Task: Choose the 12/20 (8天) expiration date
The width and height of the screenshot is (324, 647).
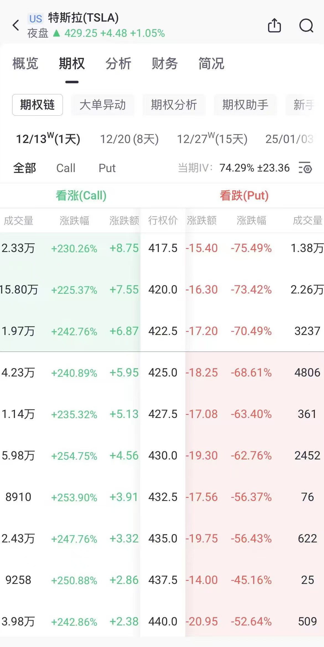Action: tap(129, 139)
